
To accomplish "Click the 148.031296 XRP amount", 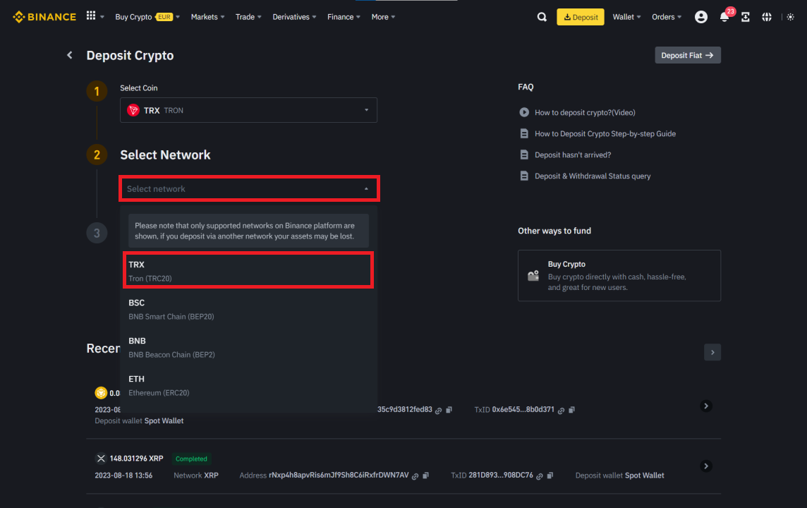I will pyautogui.click(x=136, y=458).
